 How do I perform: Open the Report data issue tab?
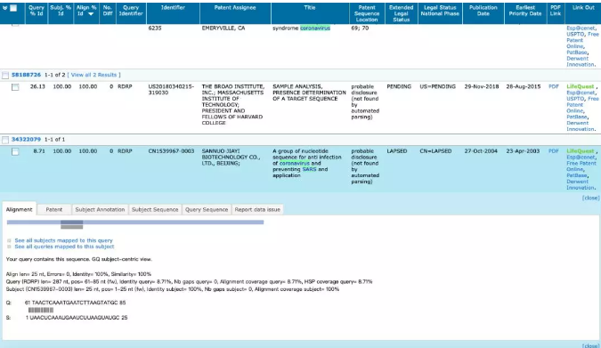(257, 210)
